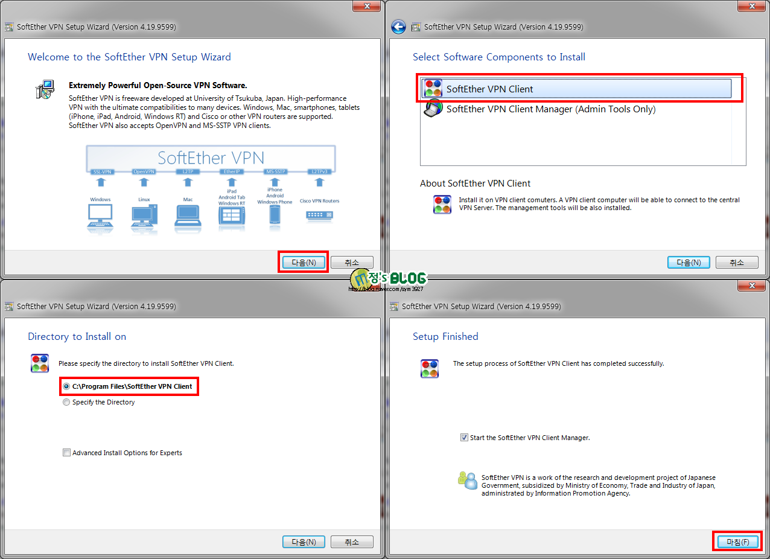Image resolution: width=770 pixels, height=559 pixels.
Task: Close the Welcome wizard window
Action: pyautogui.click(x=366, y=5)
